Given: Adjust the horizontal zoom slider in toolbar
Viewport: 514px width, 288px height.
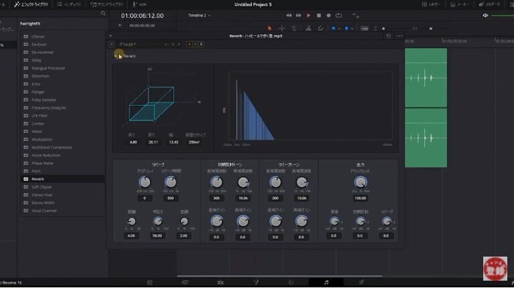Looking at the screenshot, I should 430,29.
